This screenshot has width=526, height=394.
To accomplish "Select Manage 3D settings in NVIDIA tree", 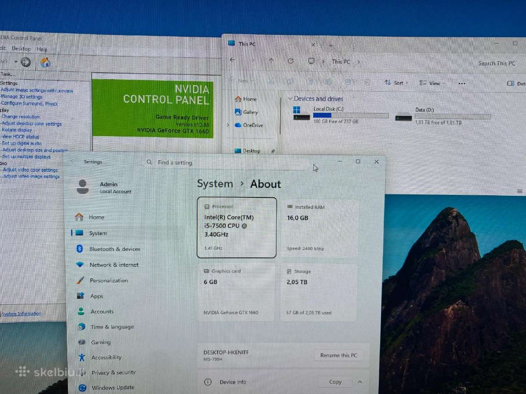I will coord(21,97).
